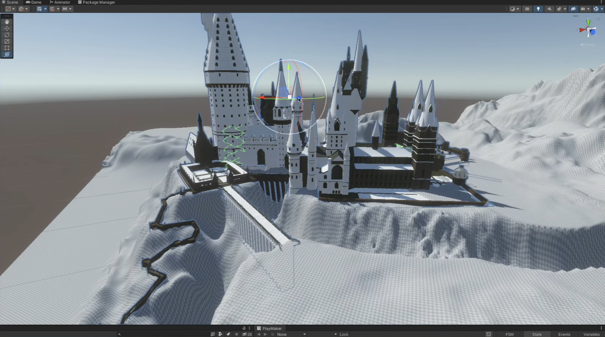The width and height of the screenshot is (605, 337).
Task: Toggle Persp projection label
Action: 588,45
